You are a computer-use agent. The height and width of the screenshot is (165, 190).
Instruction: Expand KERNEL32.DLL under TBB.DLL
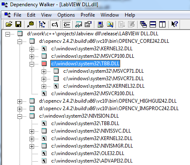pos(44,86)
